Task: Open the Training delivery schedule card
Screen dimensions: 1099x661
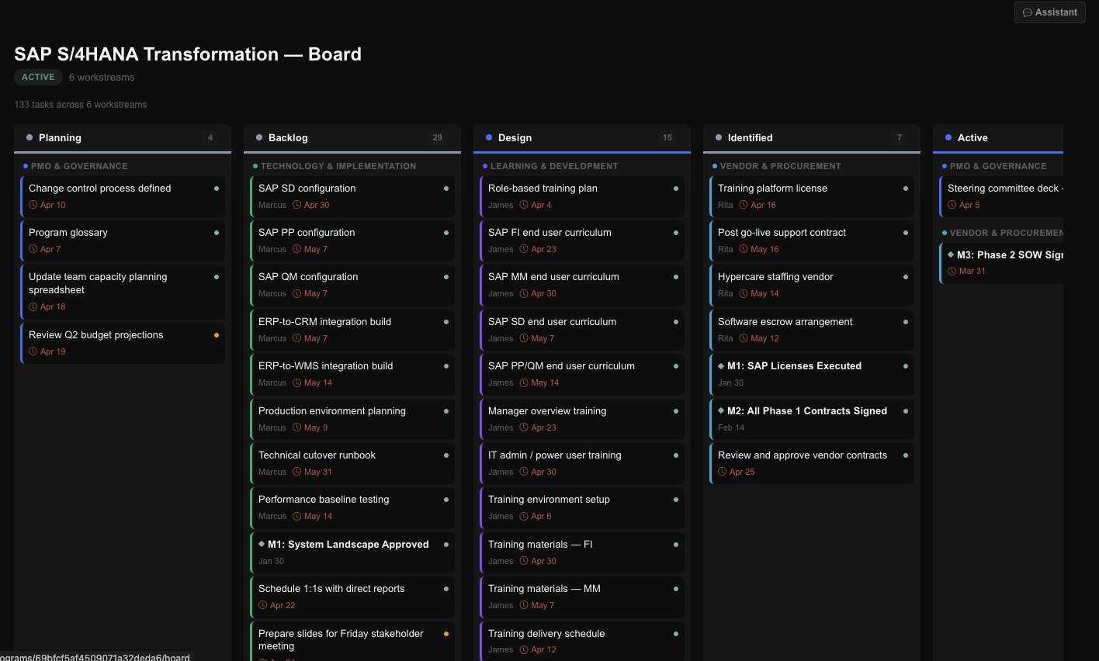Action: click(x=582, y=641)
